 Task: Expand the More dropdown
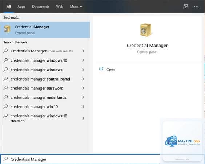(x=76, y=7)
